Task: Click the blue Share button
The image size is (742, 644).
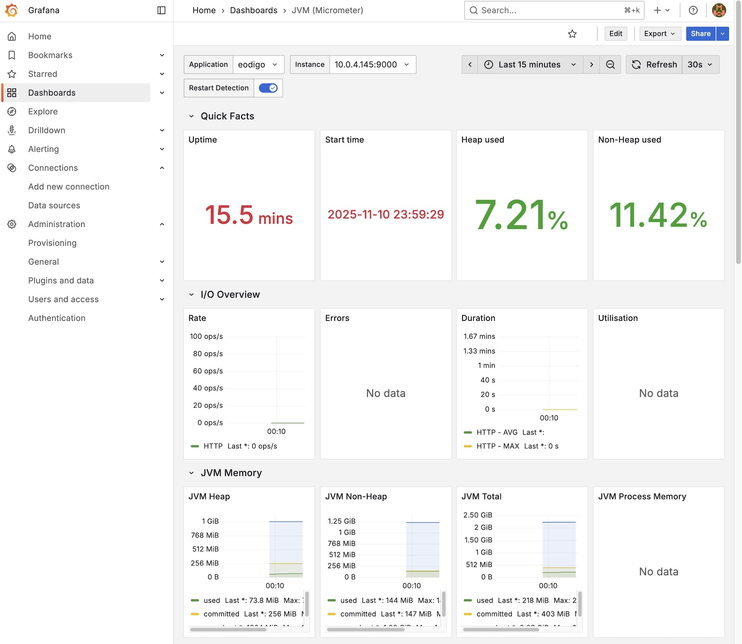Action: [x=700, y=34]
